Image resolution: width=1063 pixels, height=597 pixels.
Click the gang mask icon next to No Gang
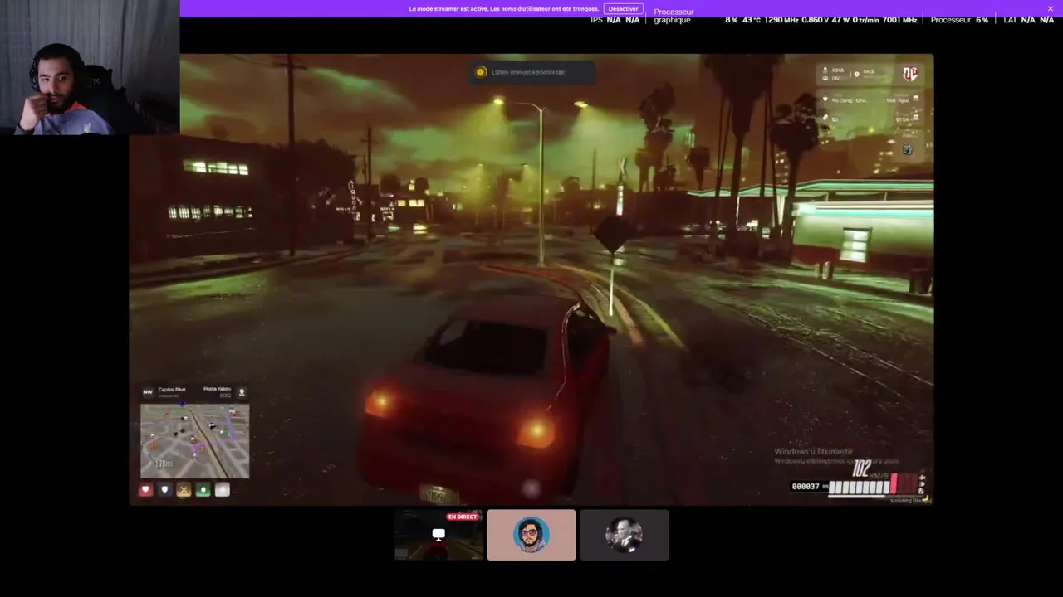point(825,99)
